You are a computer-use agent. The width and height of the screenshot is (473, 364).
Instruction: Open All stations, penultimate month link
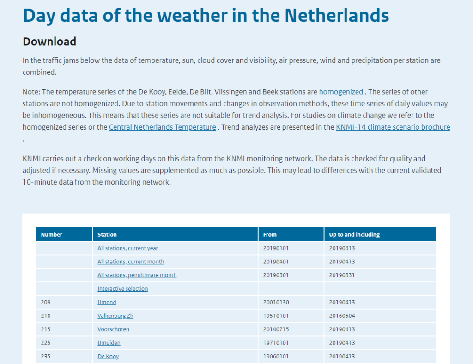click(x=137, y=275)
